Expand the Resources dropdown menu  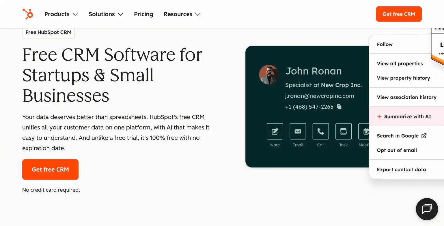point(182,14)
